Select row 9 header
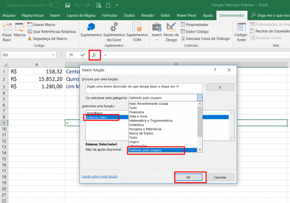Screen dimensions: 290x203 pyautogui.click(x=4, y=123)
